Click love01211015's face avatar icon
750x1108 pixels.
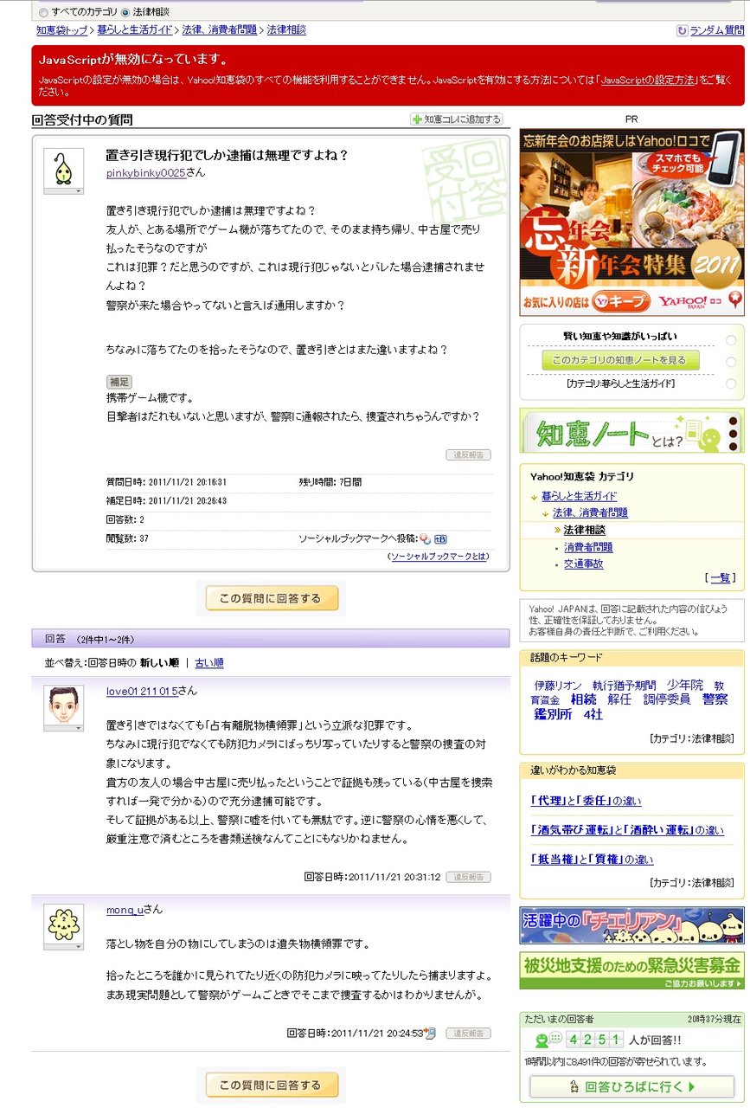63,705
